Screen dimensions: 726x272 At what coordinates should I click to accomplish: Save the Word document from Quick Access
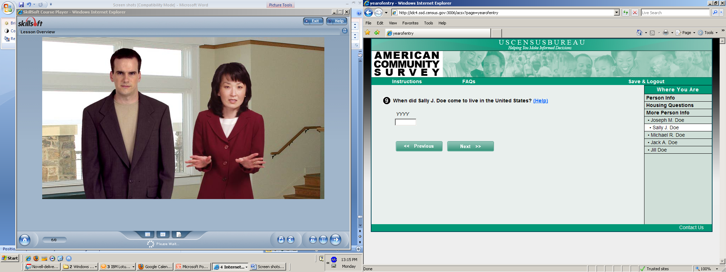point(21,5)
